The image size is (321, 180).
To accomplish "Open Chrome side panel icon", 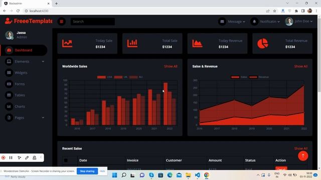I will pyautogui.click(x=303, y=11).
